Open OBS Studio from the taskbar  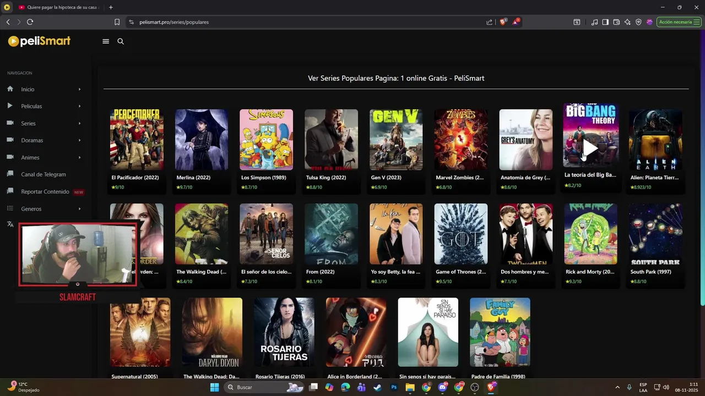coord(475,387)
